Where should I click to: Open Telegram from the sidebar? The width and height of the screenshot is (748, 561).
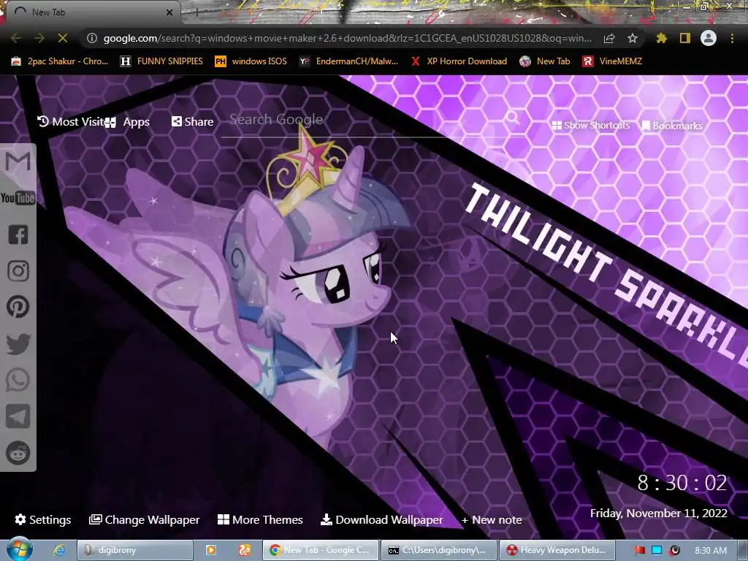coord(18,416)
